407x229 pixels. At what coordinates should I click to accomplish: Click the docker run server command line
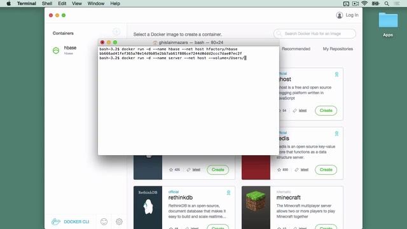(x=172, y=58)
